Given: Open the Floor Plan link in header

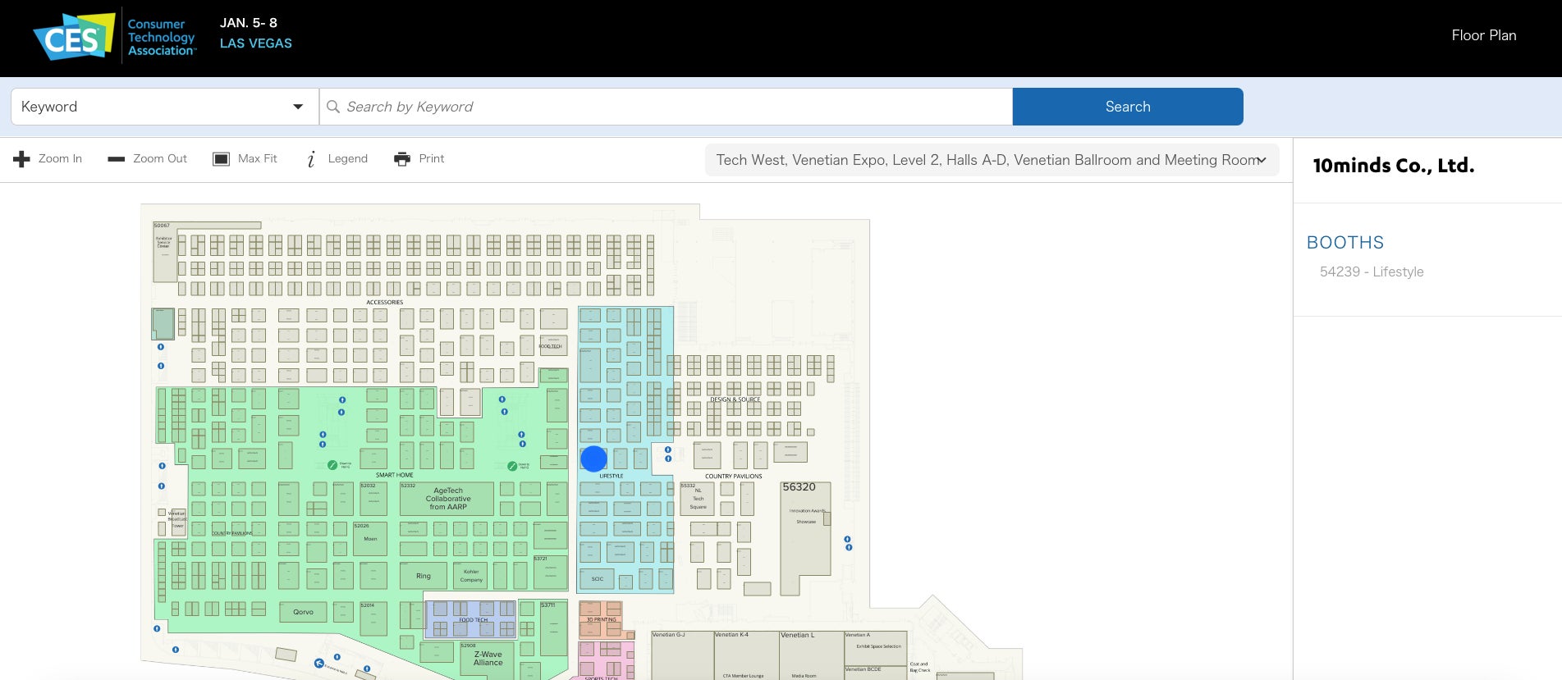Looking at the screenshot, I should [1484, 35].
